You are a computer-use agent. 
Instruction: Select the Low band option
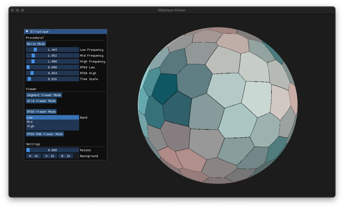(x=53, y=117)
